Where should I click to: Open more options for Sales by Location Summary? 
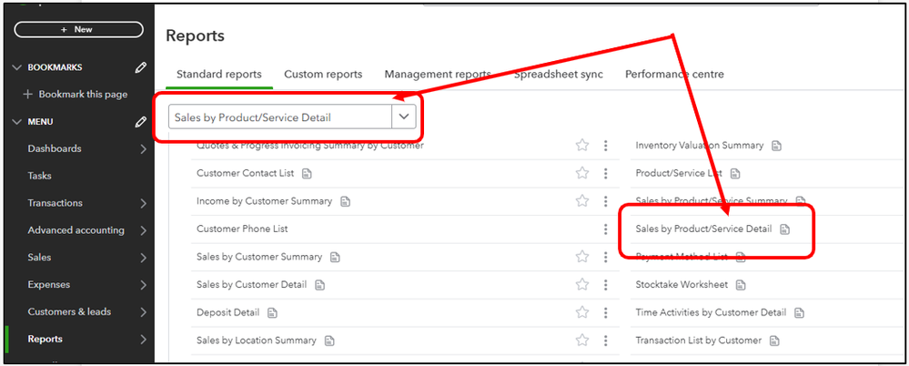(606, 340)
